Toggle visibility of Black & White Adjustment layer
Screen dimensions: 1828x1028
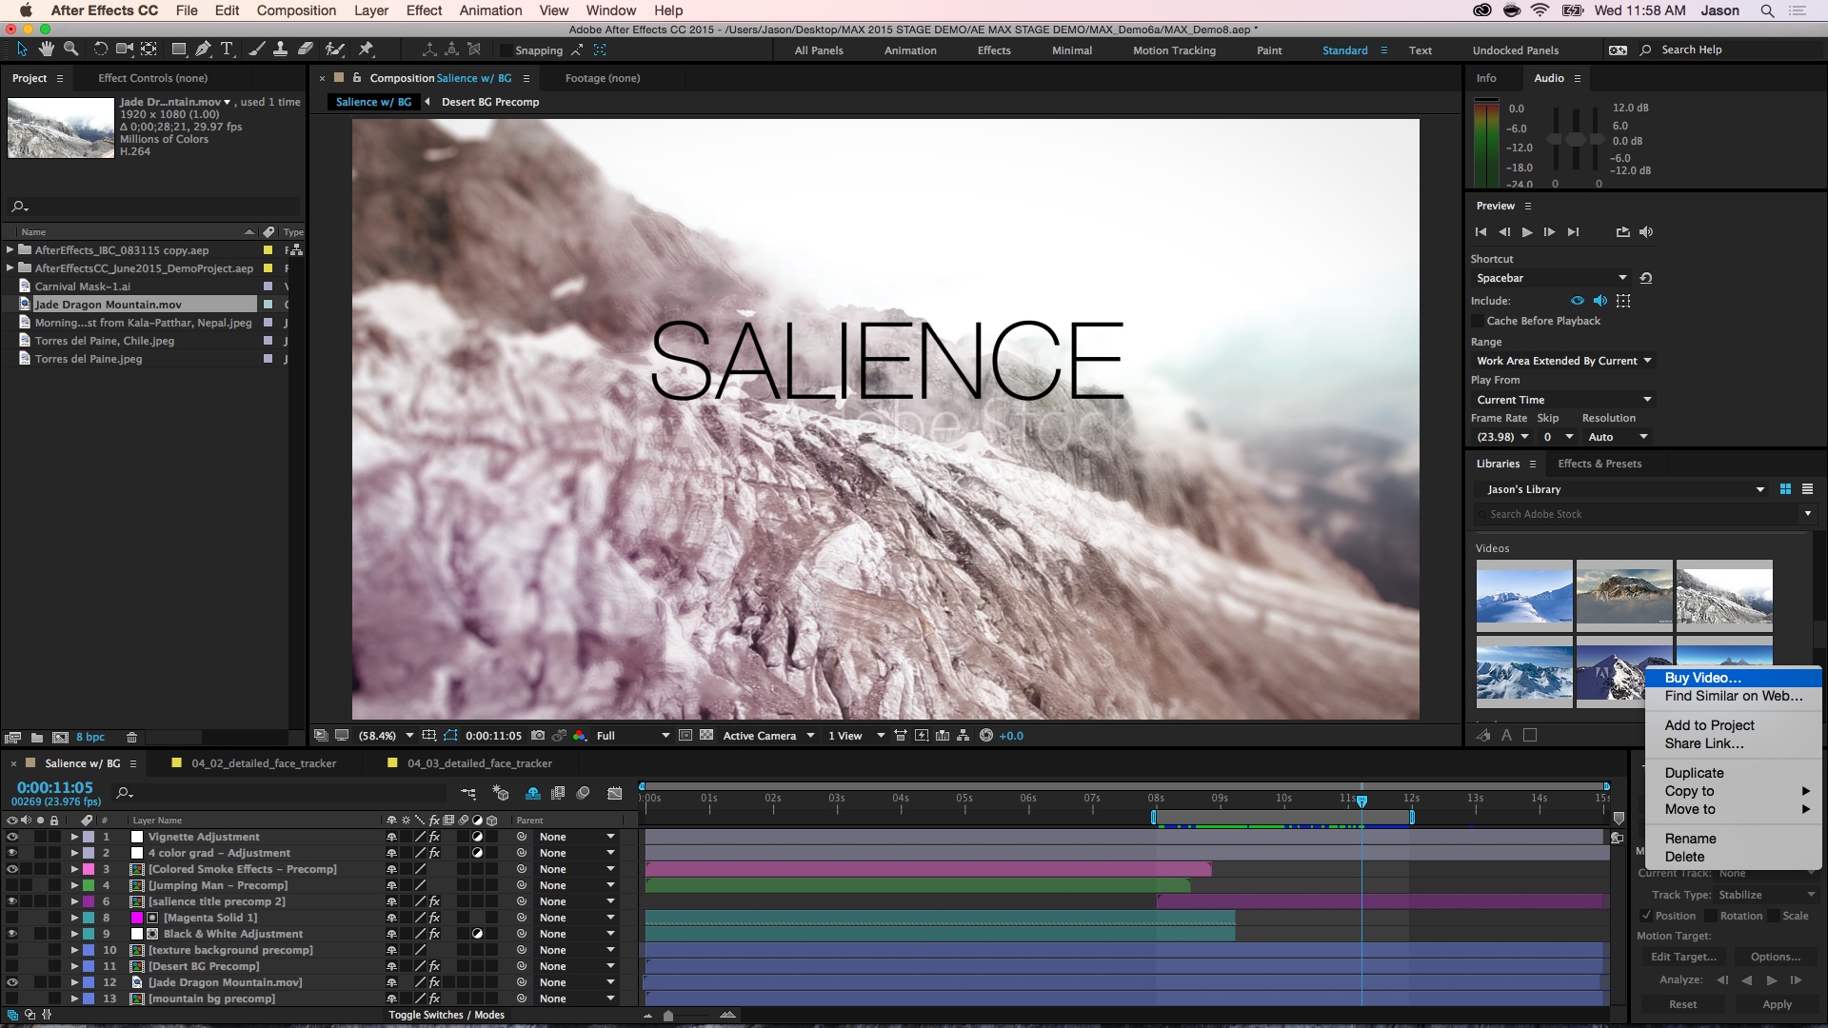[x=11, y=934]
